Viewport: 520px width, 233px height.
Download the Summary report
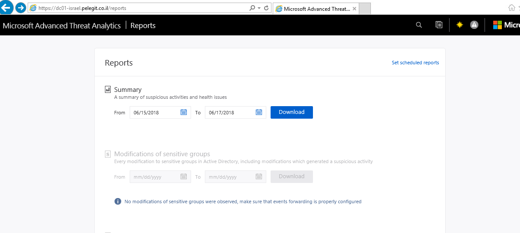point(292,112)
